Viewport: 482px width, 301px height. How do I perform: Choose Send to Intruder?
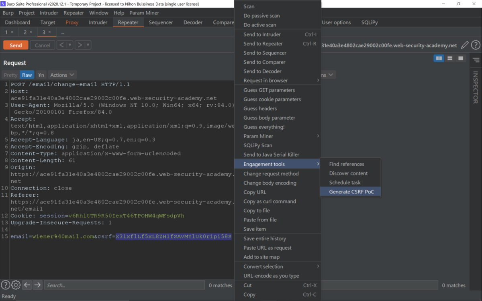(x=278, y=35)
